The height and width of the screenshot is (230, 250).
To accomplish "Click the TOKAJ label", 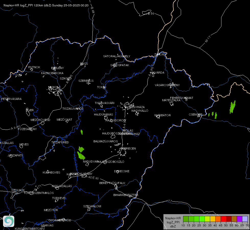I will 102,87.
